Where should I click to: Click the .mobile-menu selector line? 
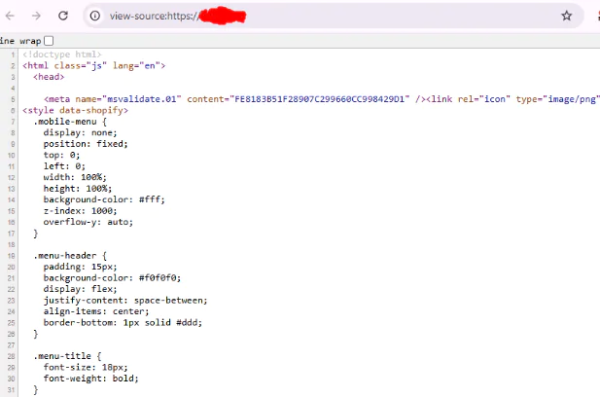(x=70, y=122)
